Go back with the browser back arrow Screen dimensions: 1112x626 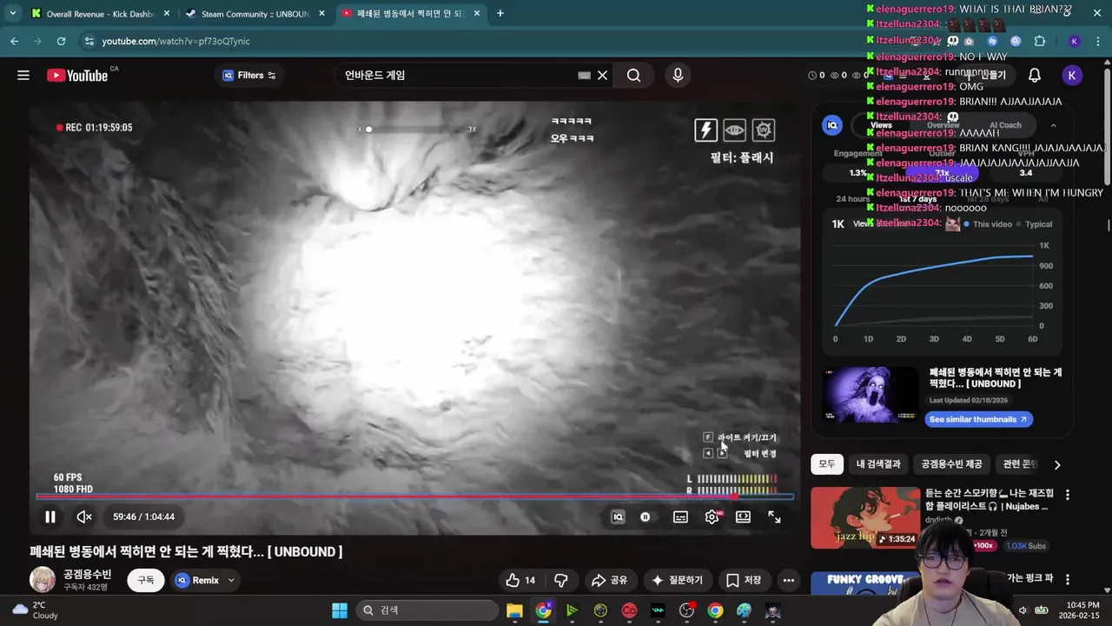[15, 41]
